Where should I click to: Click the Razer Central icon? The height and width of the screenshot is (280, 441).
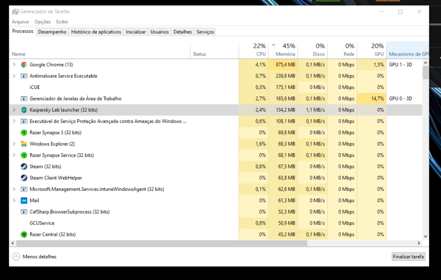(24, 234)
